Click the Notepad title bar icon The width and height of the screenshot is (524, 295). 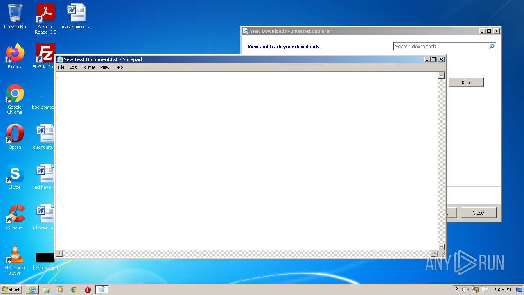coord(60,59)
